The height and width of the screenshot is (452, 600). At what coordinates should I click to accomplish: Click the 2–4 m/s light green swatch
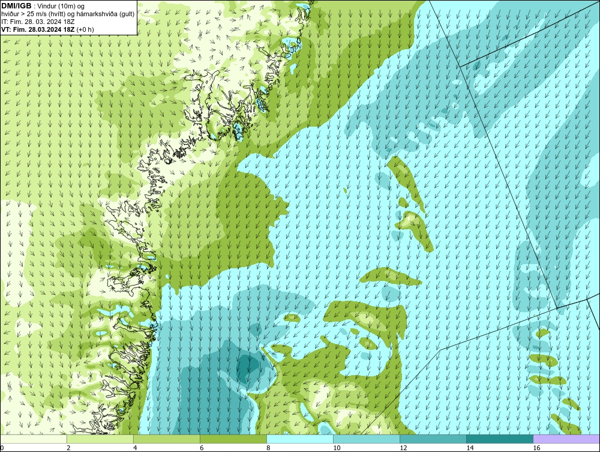tap(100, 439)
